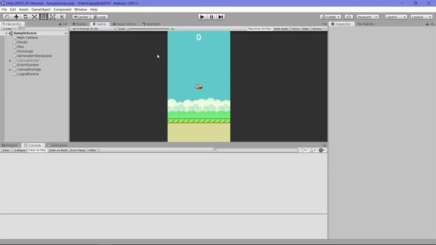Select Main Camera in Hierarchy

pos(27,38)
